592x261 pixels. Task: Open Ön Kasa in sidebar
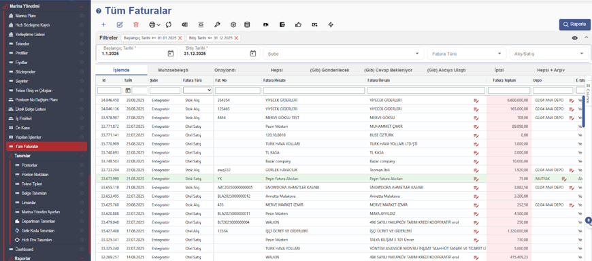(x=22, y=128)
